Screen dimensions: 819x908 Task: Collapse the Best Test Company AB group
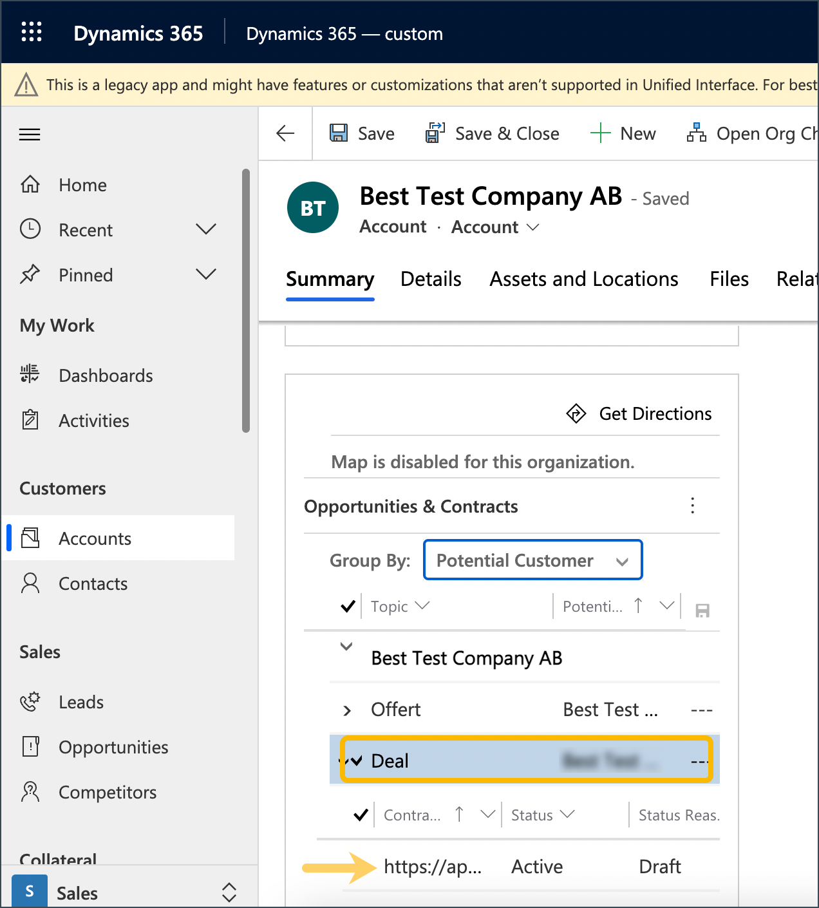pos(346,647)
